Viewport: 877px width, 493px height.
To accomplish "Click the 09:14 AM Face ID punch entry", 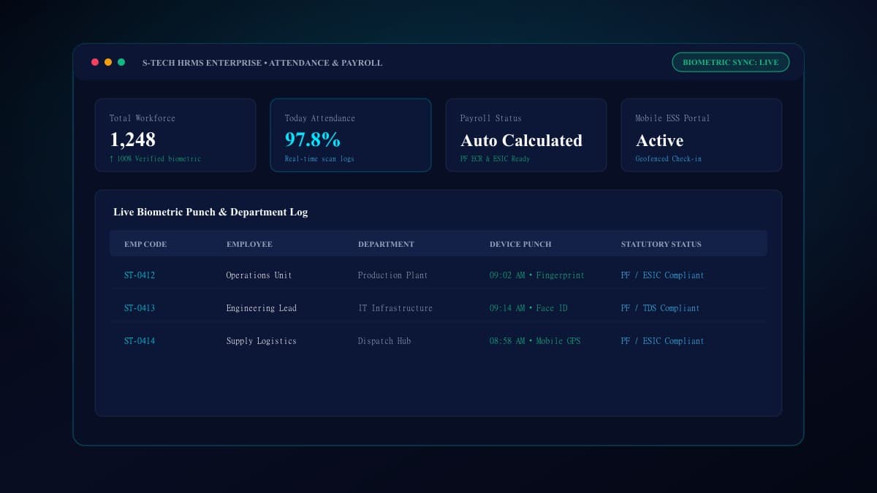I will (528, 308).
